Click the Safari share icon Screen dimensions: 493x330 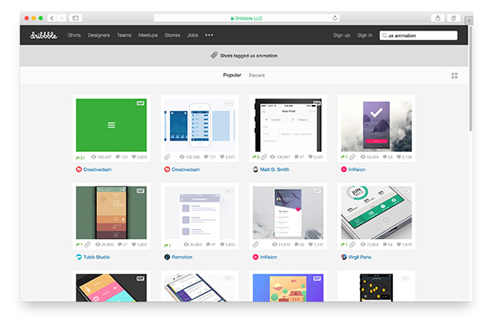(438, 17)
